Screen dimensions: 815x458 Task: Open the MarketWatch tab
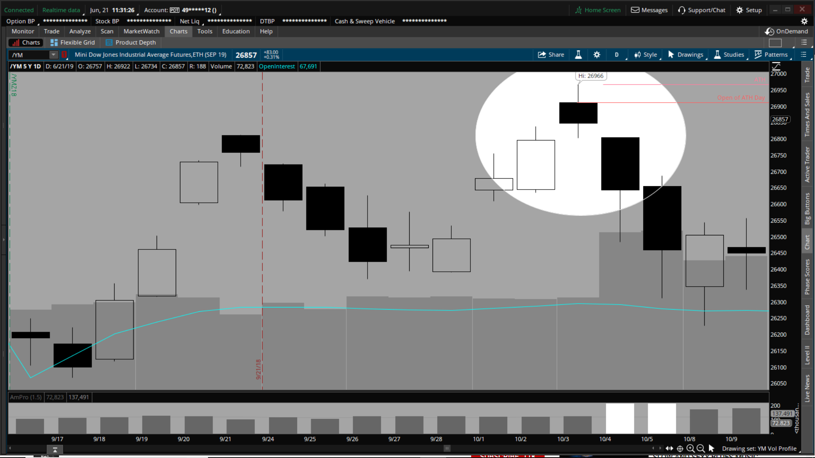coord(141,31)
